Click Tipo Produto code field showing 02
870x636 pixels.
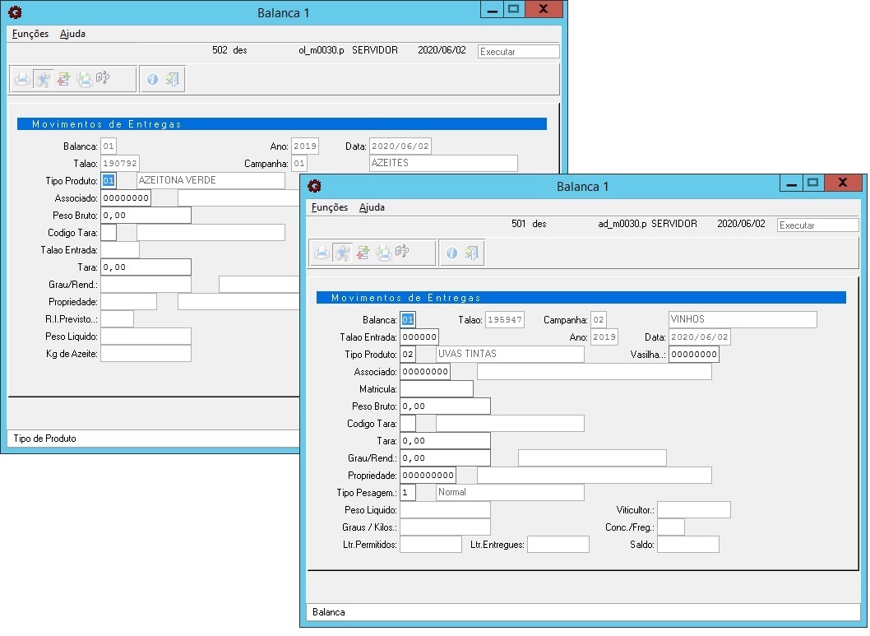(x=408, y=354)
